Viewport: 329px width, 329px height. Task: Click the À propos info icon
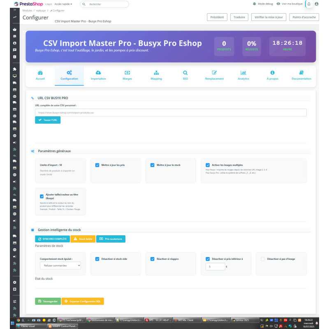pos(273,73)
